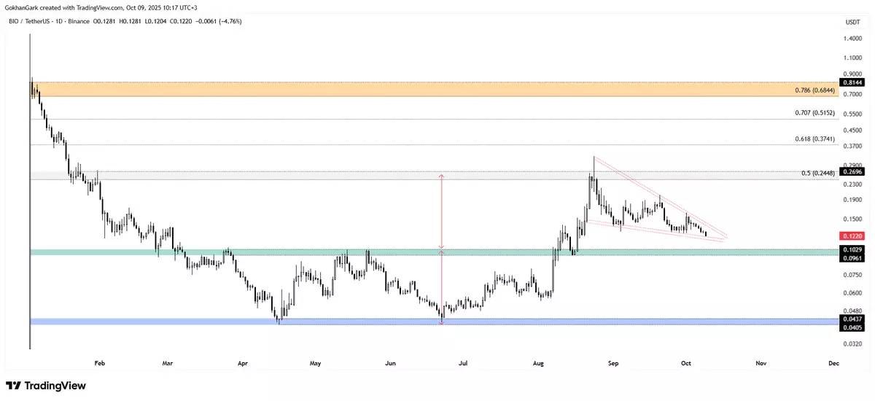Image resolution: width=875 pixels, height=401 pixels.
Task: Select the 0.0961 price level tag
Action: coord(854,258)
